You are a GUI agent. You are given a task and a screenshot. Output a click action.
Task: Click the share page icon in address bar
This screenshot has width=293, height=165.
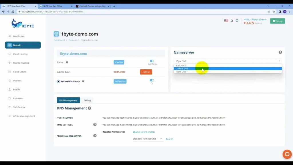[x=269, y=11]
